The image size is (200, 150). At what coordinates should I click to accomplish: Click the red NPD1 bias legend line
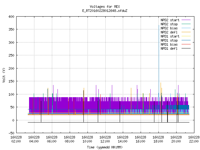click(x=186, y=44)
